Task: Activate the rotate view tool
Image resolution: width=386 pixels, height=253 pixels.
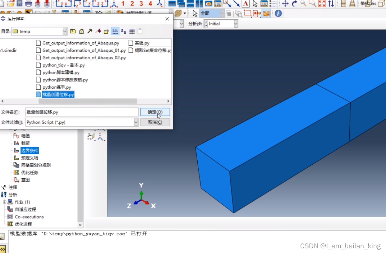Action: tap(294, 4)
